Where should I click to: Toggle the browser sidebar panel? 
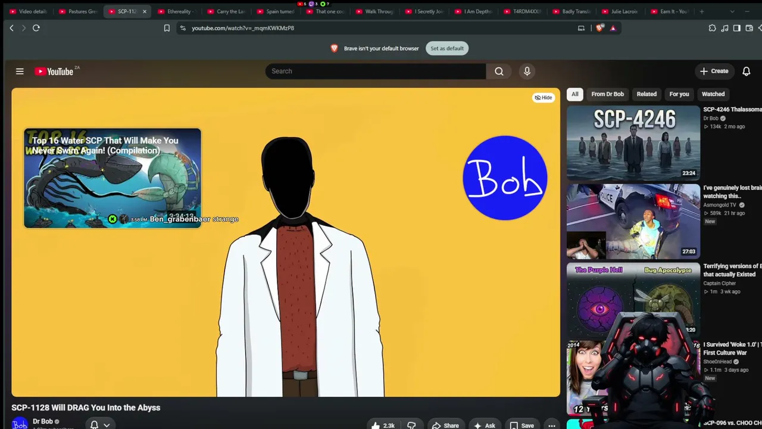coord(736,28)
